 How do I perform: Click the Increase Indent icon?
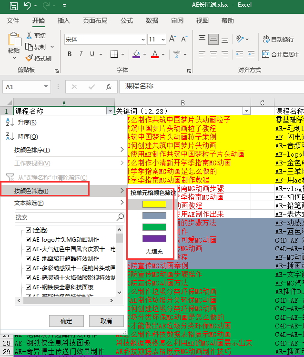click(x=251, y=54)
